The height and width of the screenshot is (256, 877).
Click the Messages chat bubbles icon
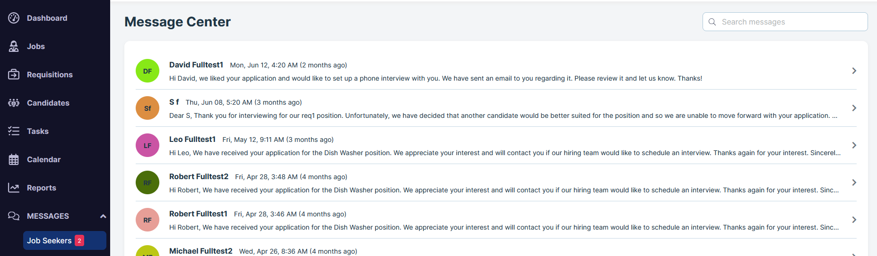coord(14,216)
